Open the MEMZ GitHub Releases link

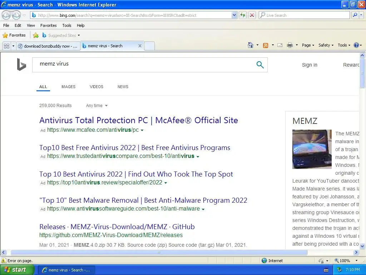point(117,227)
